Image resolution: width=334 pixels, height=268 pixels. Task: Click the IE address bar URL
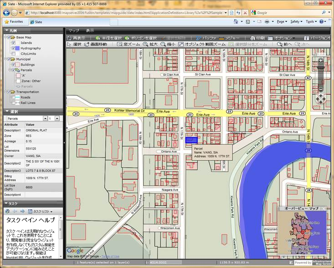[127, 13]
